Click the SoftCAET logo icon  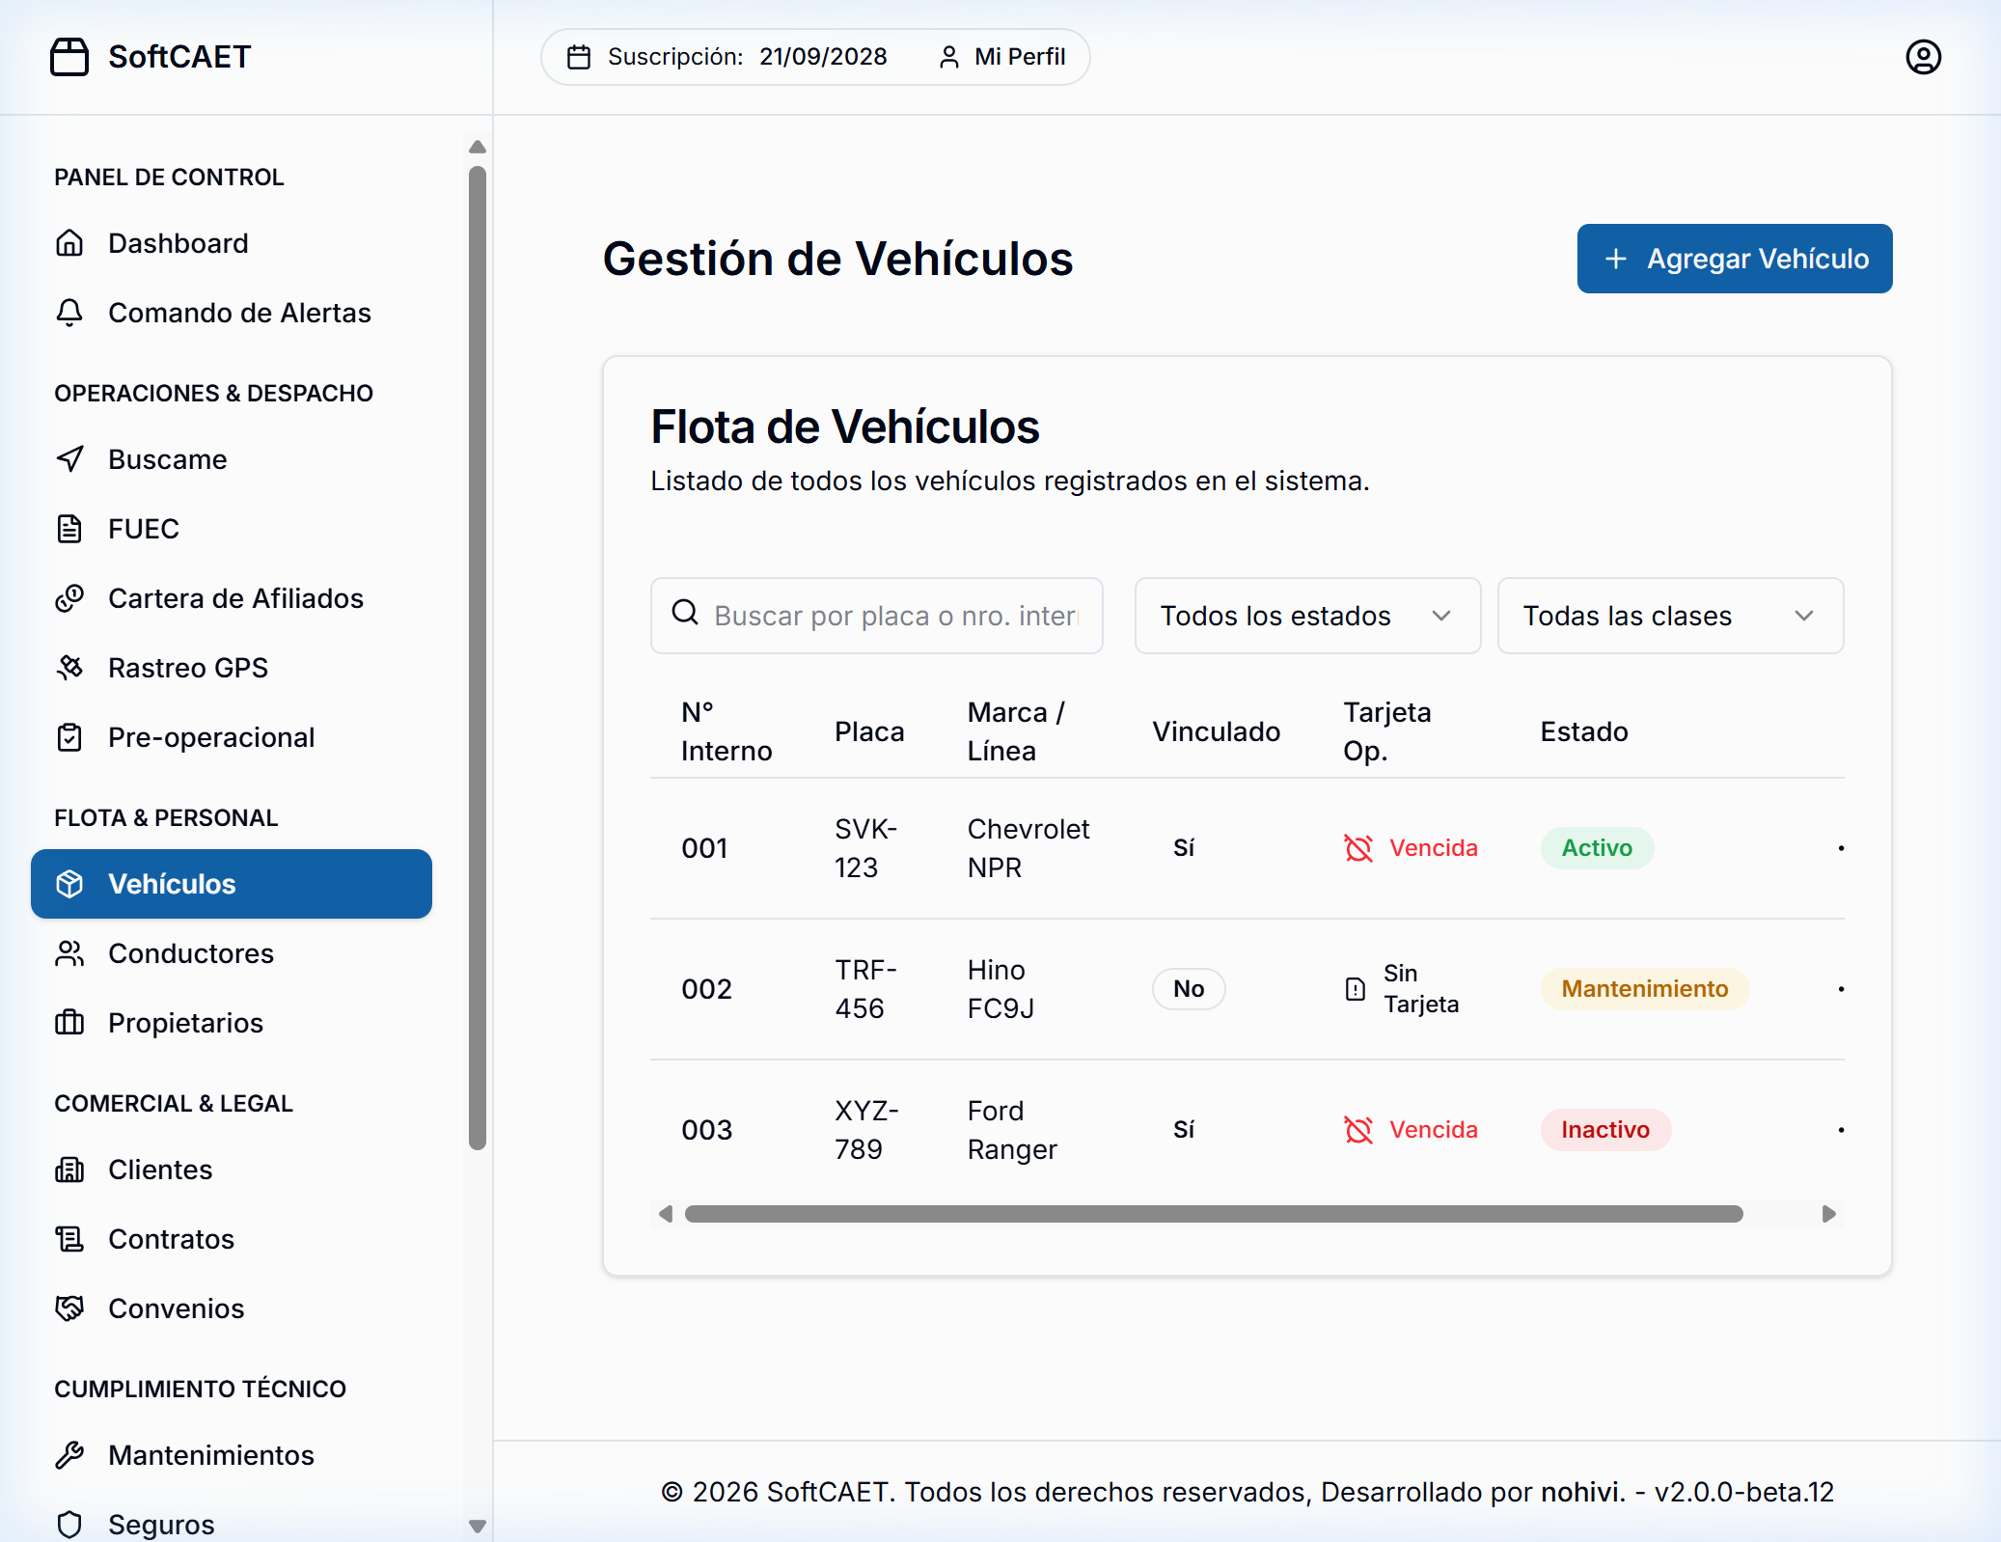(69, 57)
